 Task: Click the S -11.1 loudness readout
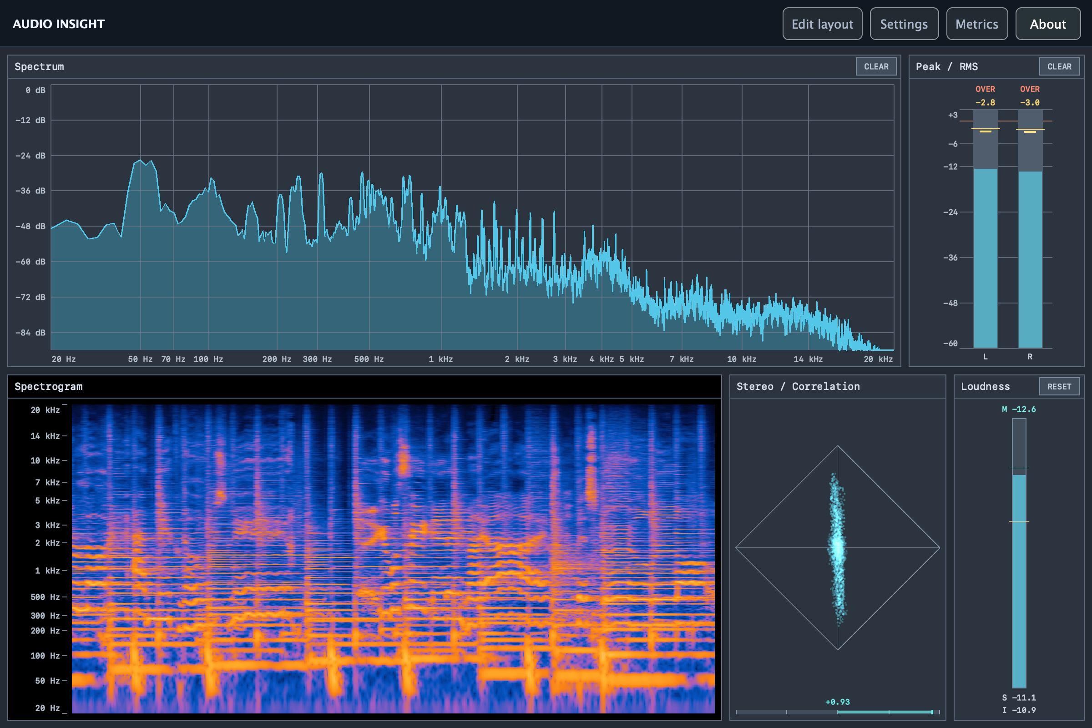(1019, 698)
